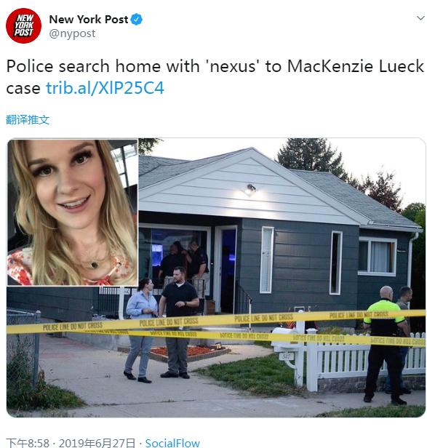This screenshot has width=427, height=448.
Task: Click 翻译推文 to translate the tweet
Action: point(28,120)
